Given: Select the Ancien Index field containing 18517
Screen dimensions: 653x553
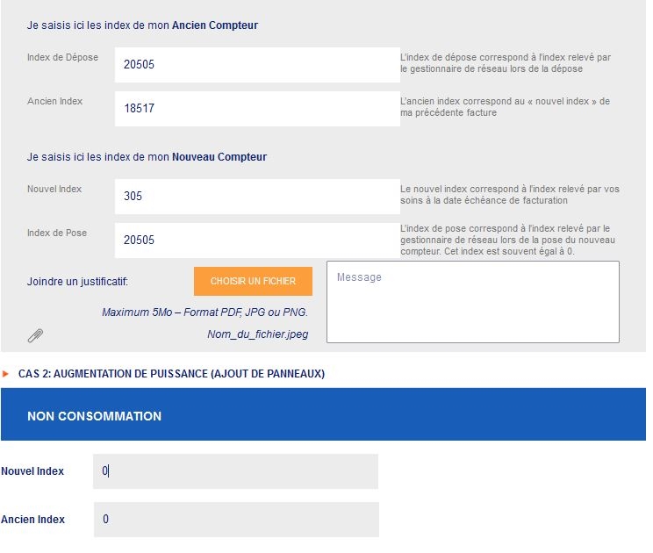Looking at the screenshot, I should click(x=257, y=109).
